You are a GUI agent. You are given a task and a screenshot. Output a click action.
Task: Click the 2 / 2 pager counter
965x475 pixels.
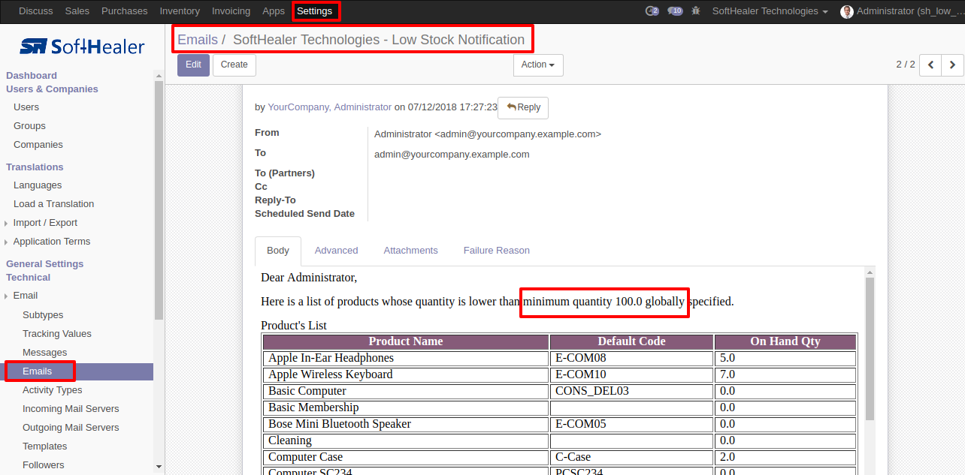tap(906, 65)
